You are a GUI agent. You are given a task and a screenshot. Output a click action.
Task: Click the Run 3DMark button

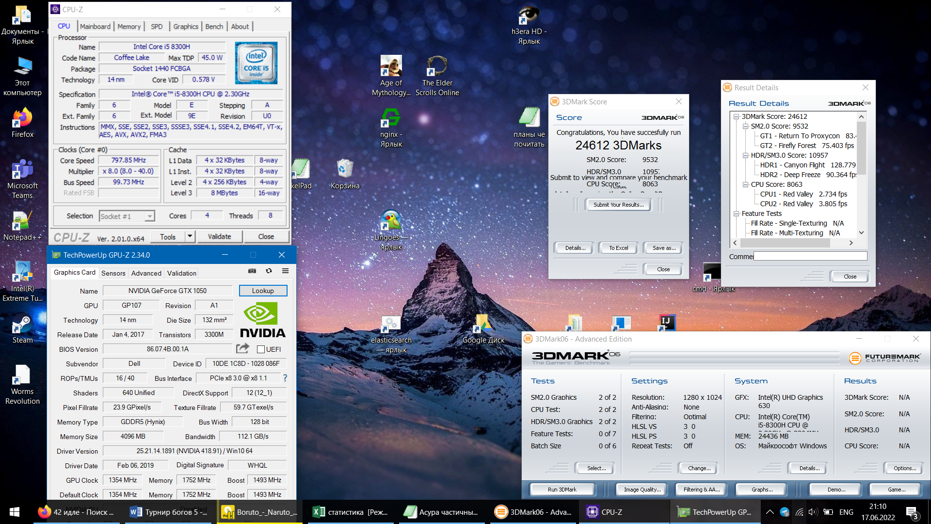[562, 490]
